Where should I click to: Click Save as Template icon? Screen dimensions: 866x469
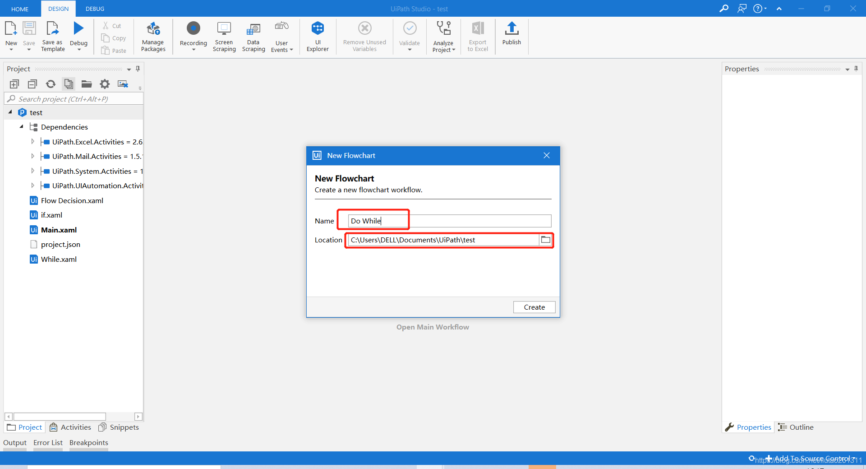tap(53, 29)
